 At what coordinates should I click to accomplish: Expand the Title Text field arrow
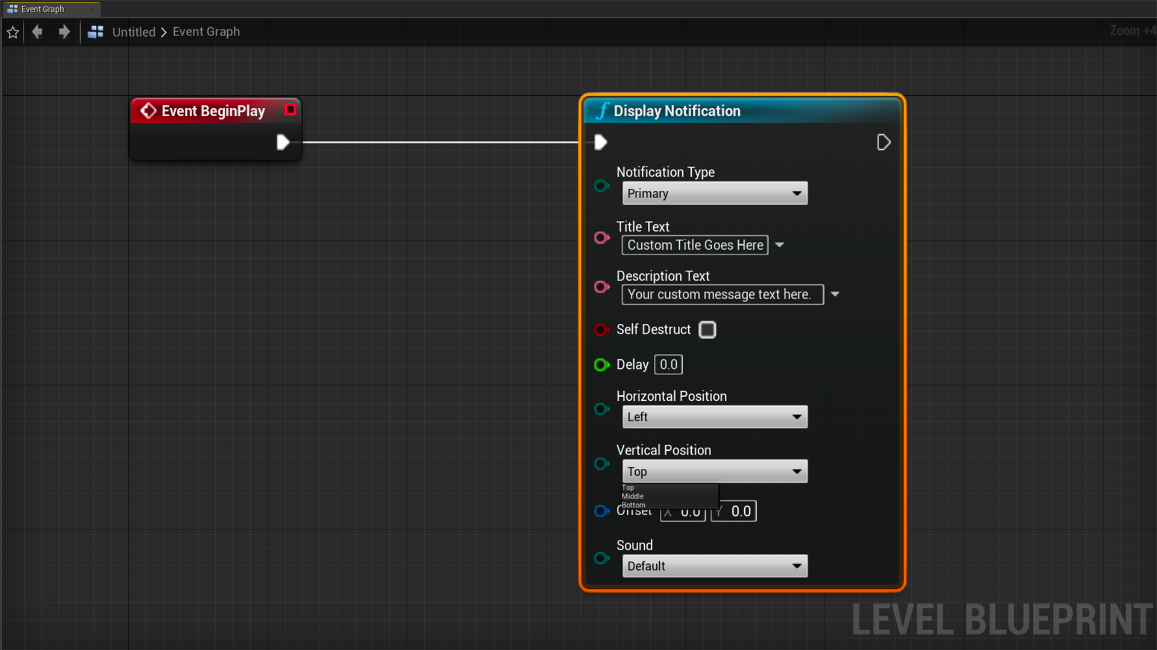[780, 245]
